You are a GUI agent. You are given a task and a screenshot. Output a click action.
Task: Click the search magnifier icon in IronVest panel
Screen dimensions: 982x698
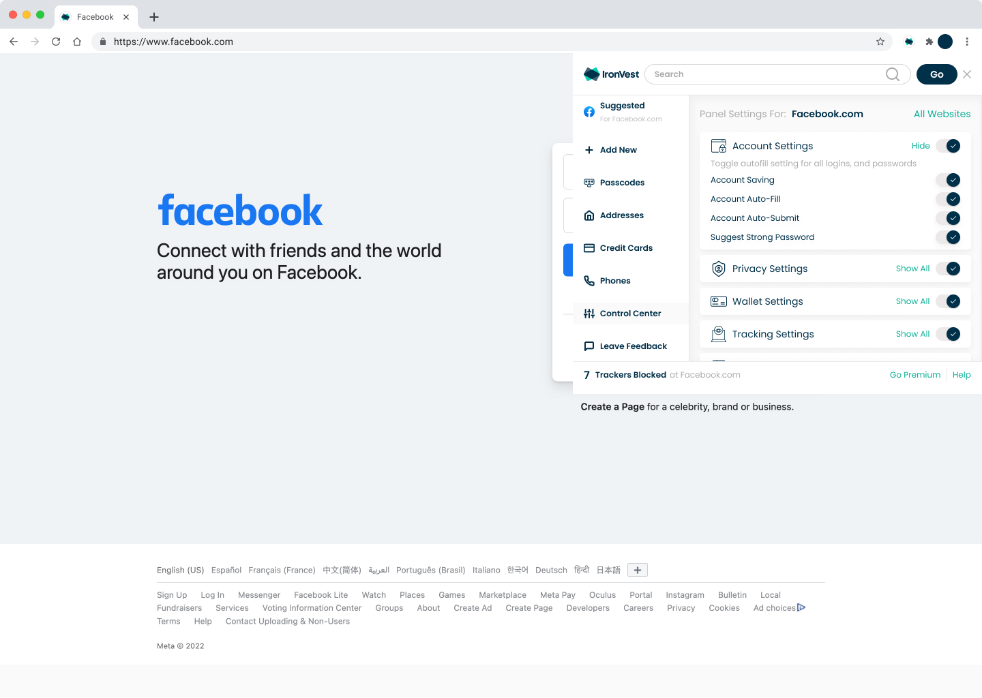tap(892, 74)
